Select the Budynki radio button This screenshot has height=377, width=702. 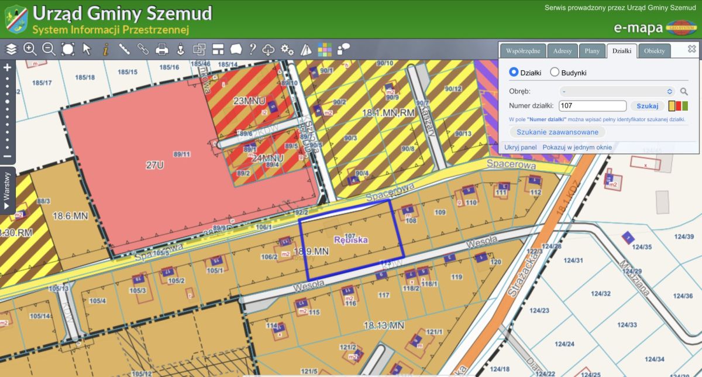pos(555,72)
